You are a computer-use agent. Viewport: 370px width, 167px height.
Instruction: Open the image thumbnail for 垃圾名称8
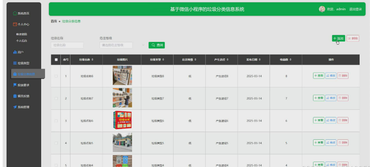point(122,75)
